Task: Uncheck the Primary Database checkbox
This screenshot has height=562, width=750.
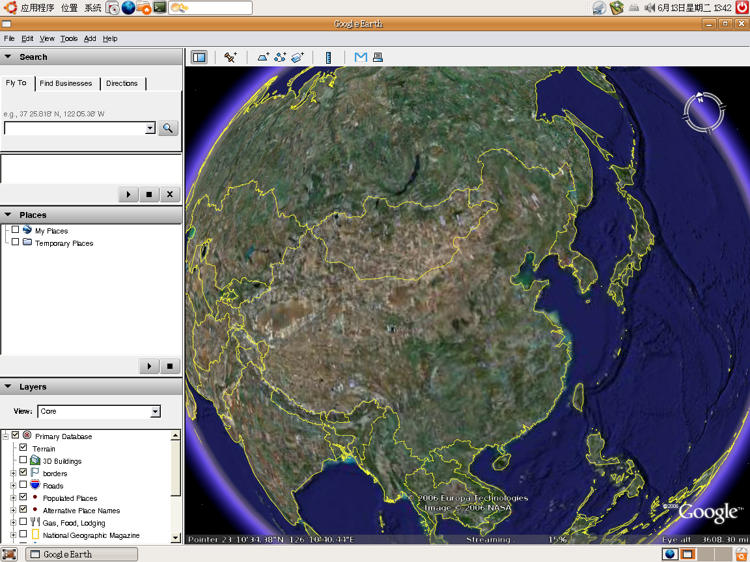Action: click(16, 435)
